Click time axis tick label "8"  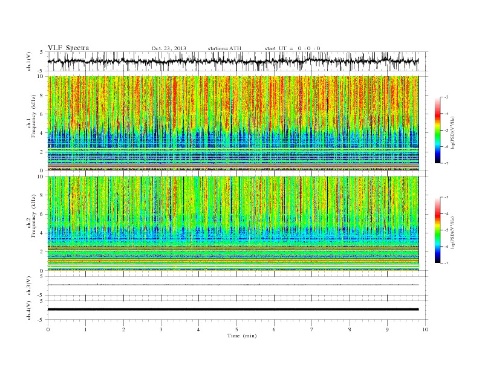coord(350,329)
